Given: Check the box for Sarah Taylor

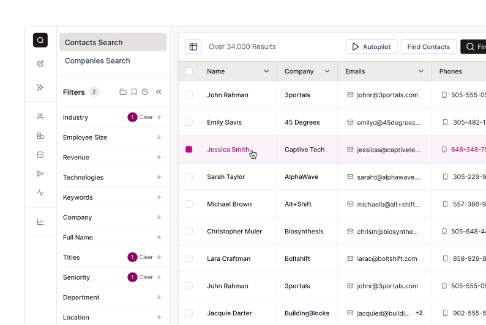Looking at the screenshot, I should click(x=189, y=177).
